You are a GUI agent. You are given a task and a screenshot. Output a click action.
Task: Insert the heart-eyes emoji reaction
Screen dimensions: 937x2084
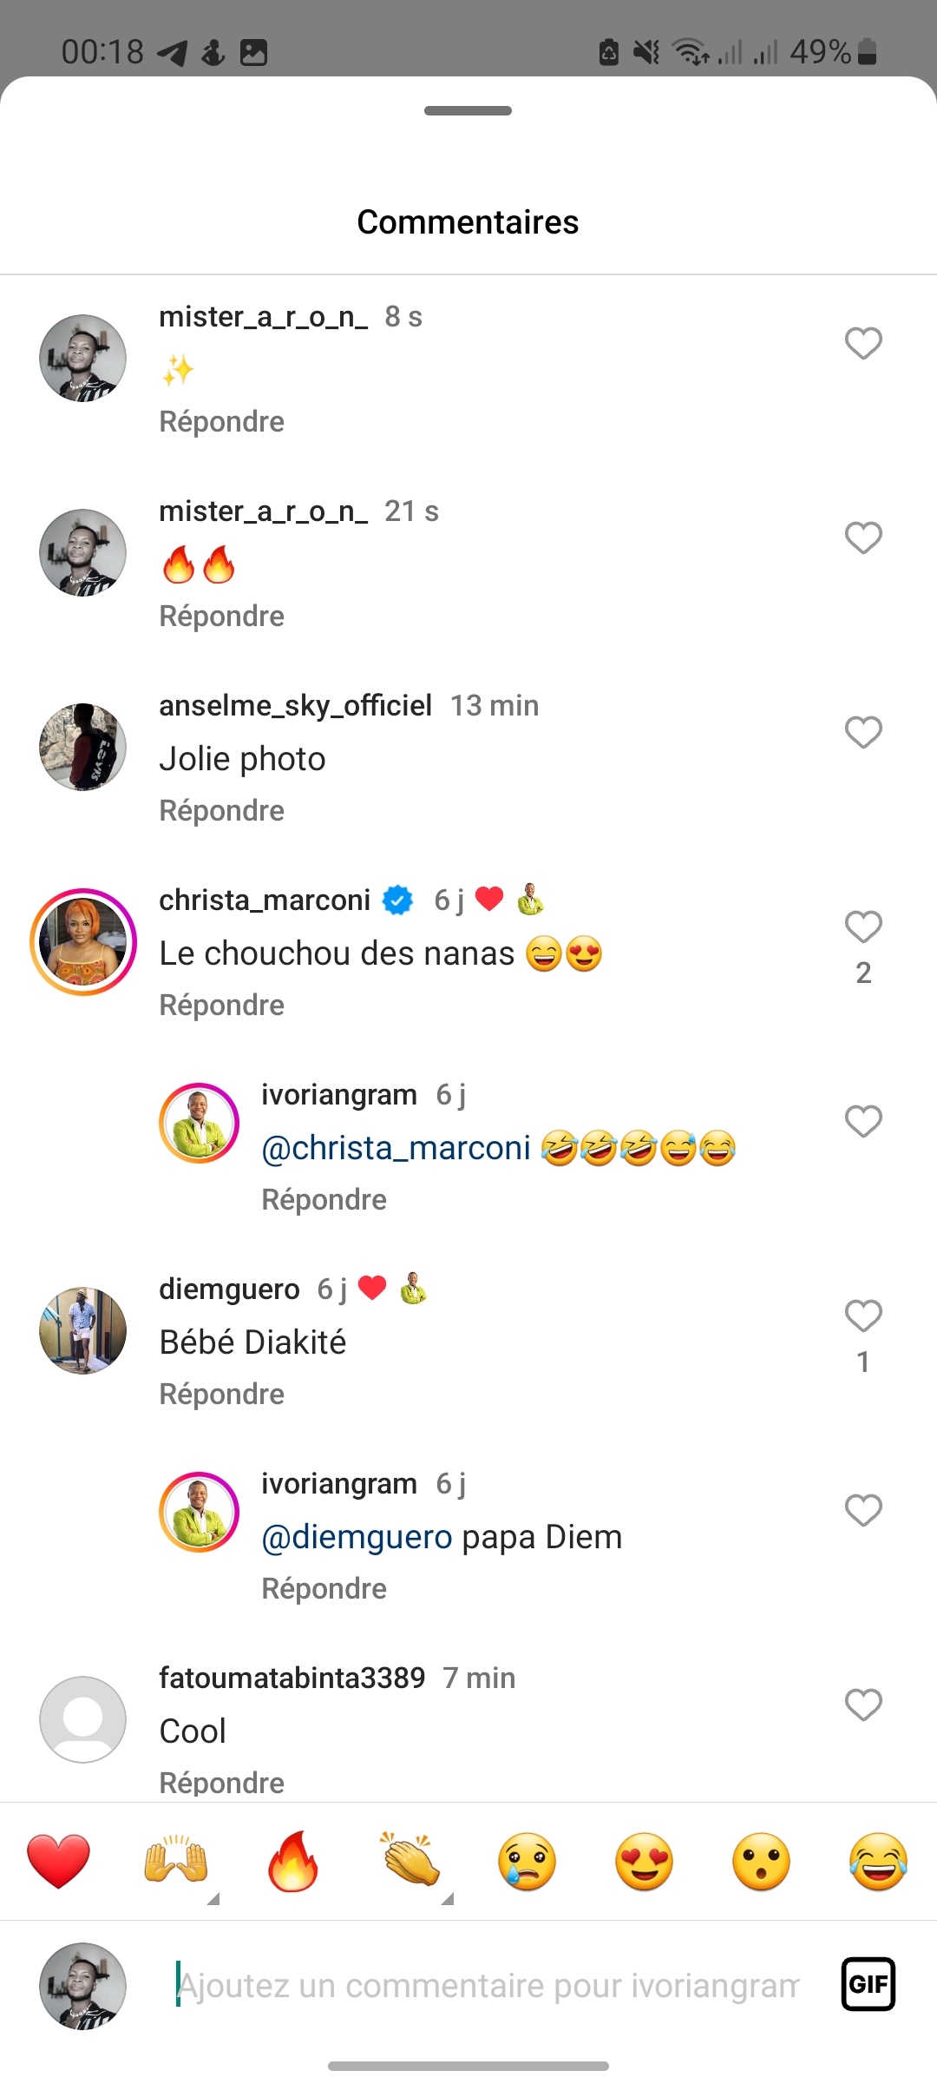(644, 1861)
